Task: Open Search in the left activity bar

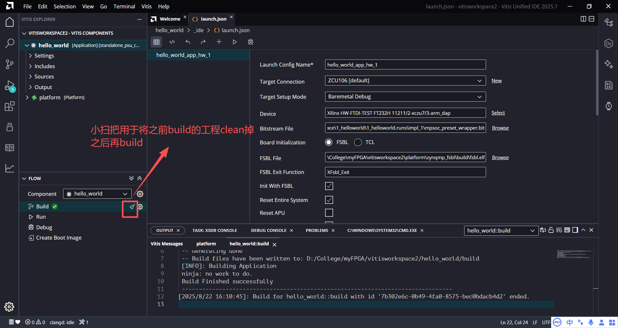Action: click(10, 43)
